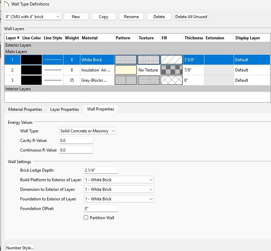Click the New button
271x251 pixels.
(x=76, y=16)
